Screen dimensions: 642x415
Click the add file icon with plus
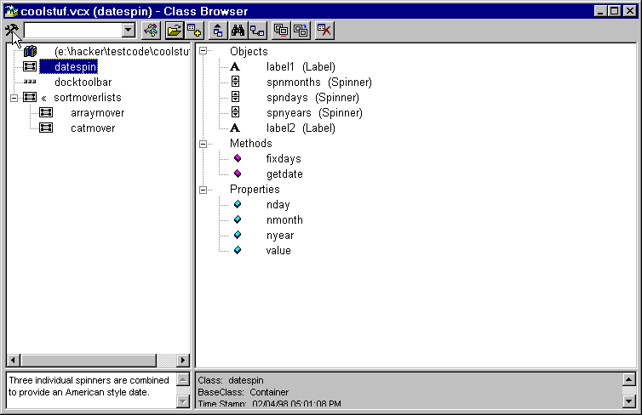(194, 31)
